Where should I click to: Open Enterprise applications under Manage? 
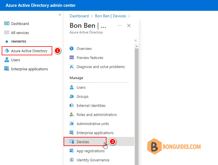(95, 133)
